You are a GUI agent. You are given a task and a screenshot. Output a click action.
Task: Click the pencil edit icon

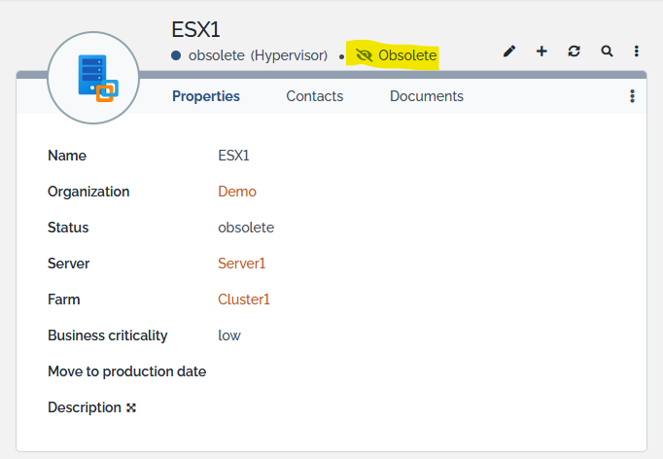point(509,52)
